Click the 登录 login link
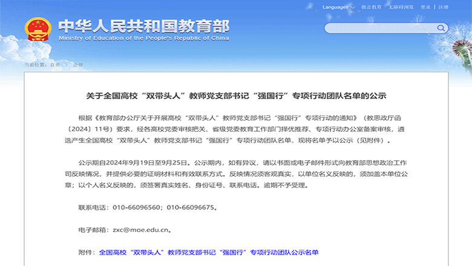Screen dimensions: 472x266 coord(425,7)
